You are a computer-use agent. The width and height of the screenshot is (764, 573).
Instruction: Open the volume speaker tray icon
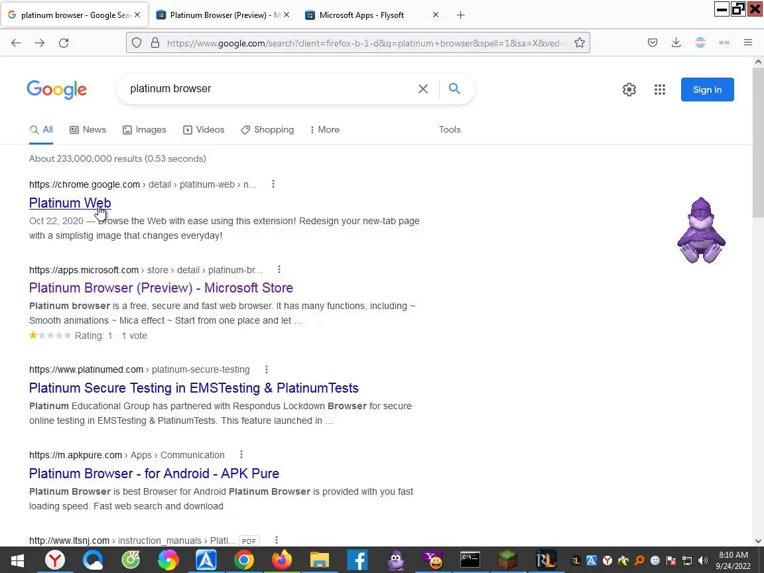(x=702, y=561)
